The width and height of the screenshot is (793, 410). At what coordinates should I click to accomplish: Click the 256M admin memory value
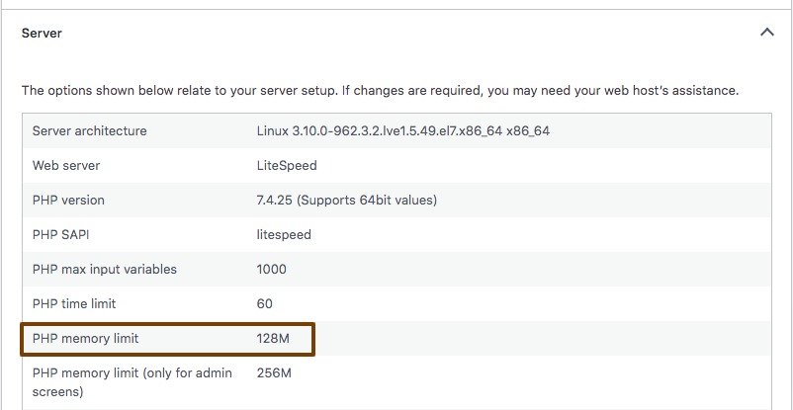(x=274, y=372)
